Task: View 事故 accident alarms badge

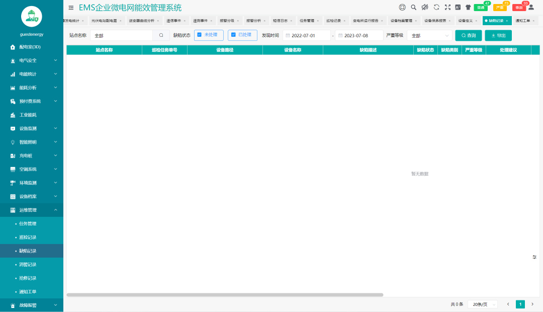Action: tap(518, 8)
